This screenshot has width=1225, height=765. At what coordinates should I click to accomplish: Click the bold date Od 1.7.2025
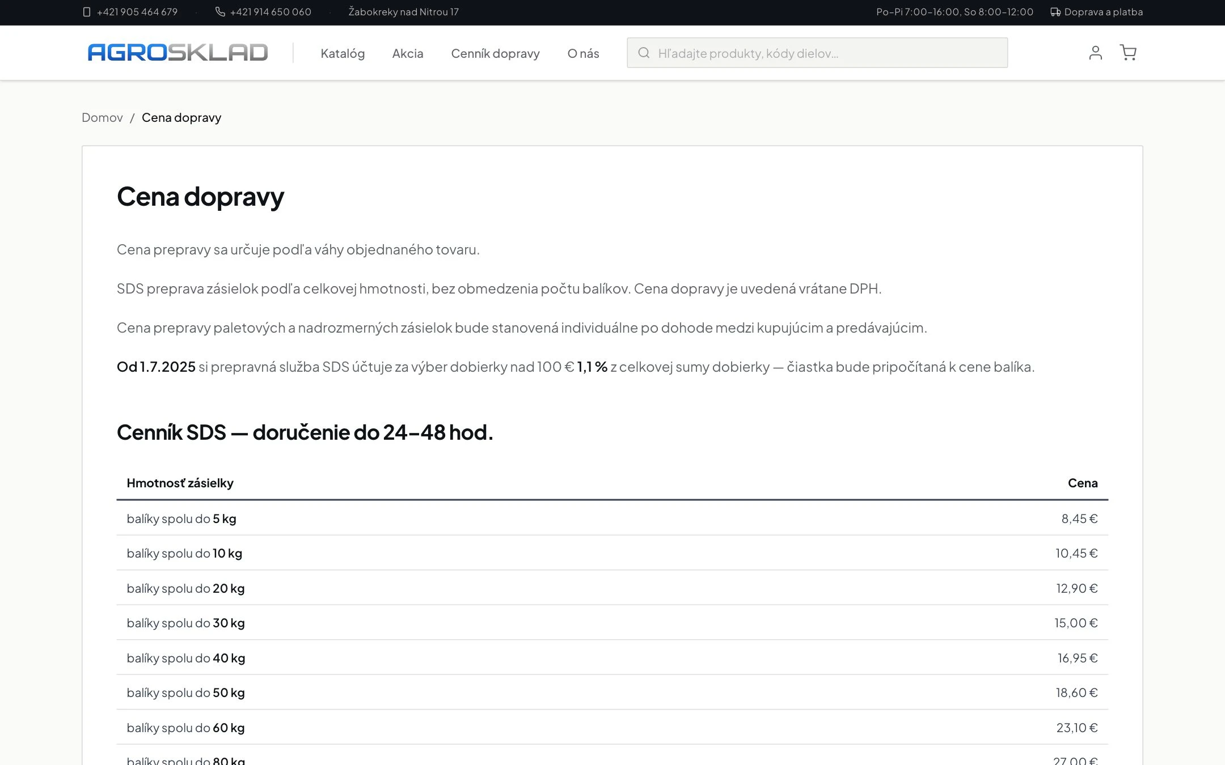[156, 367]
